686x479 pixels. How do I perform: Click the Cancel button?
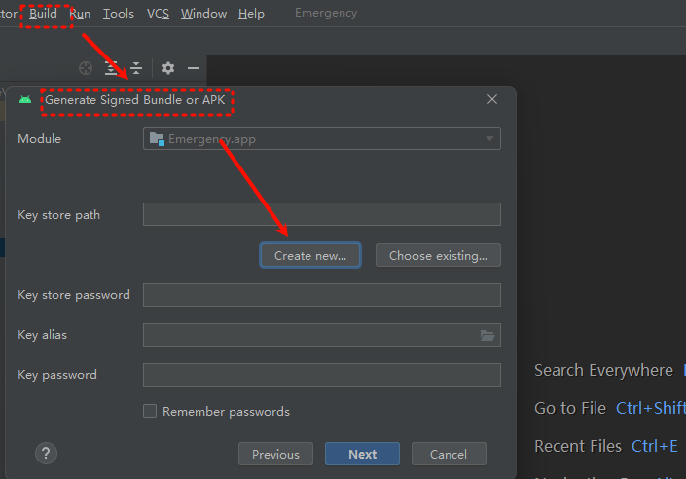click(449, 454)
